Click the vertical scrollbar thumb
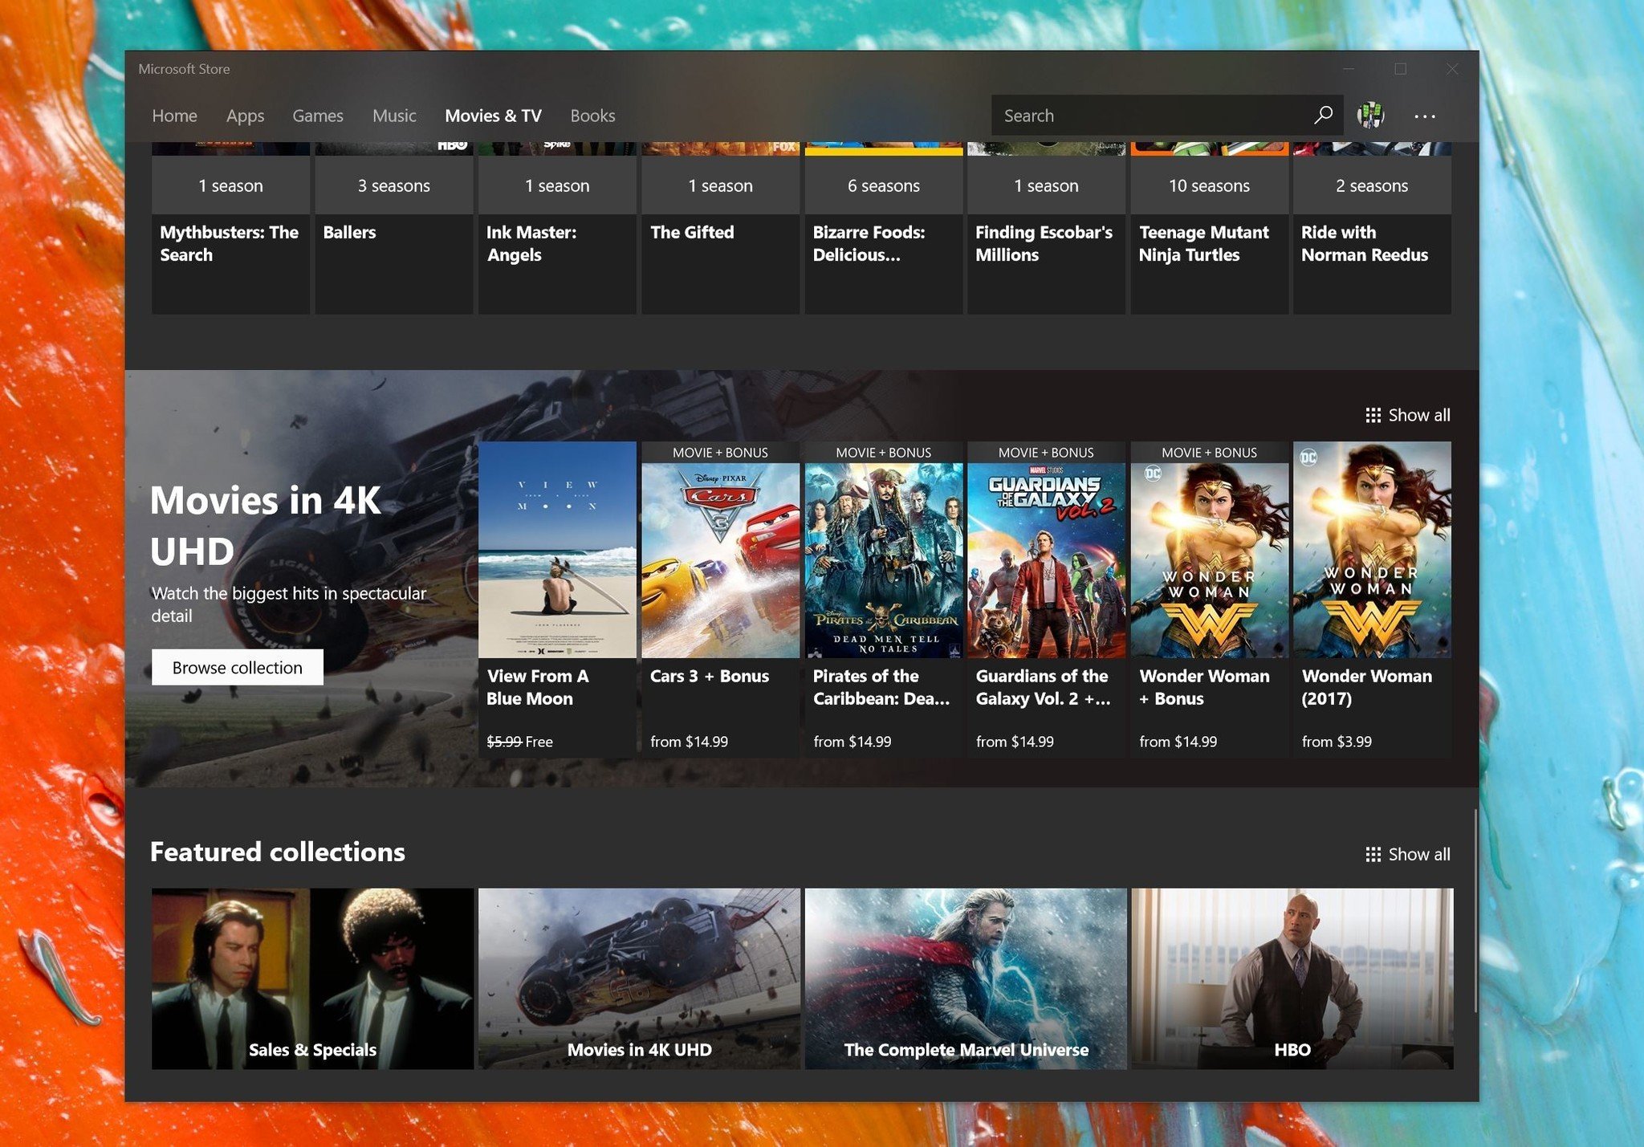This screenshot has height=1147, width=1644. 1475,910
